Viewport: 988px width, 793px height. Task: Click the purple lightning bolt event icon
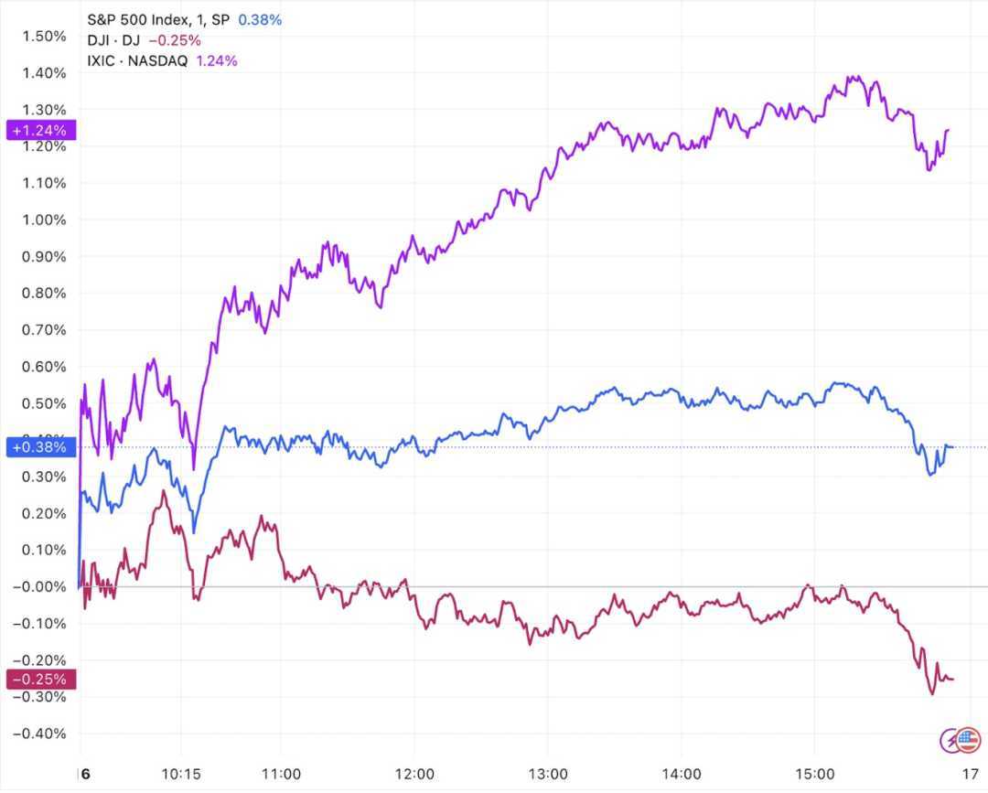coord(951,739)
